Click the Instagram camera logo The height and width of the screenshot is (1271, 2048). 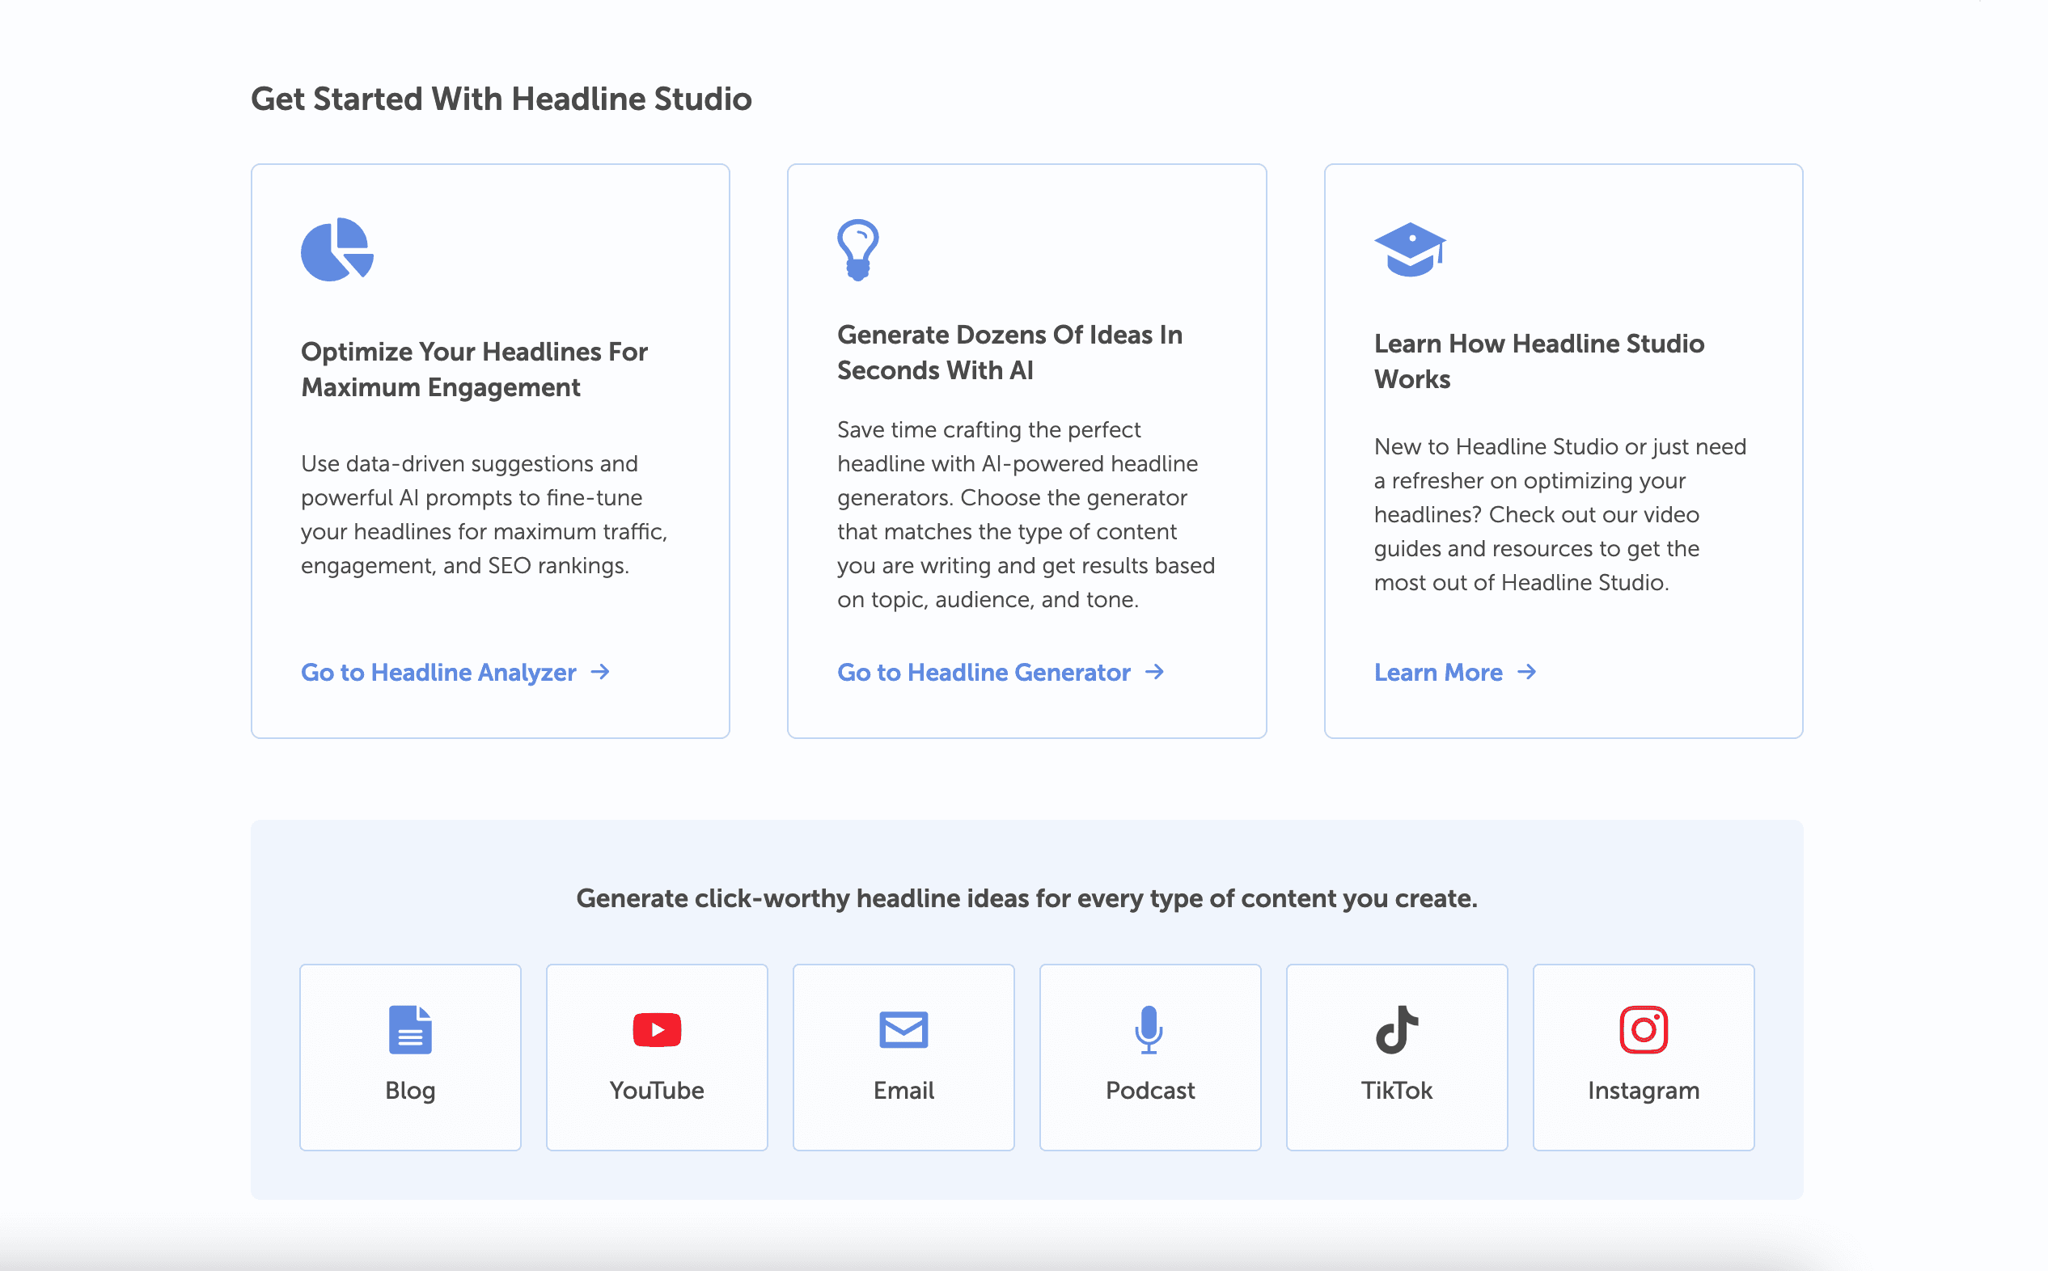click(1643, 1029)
